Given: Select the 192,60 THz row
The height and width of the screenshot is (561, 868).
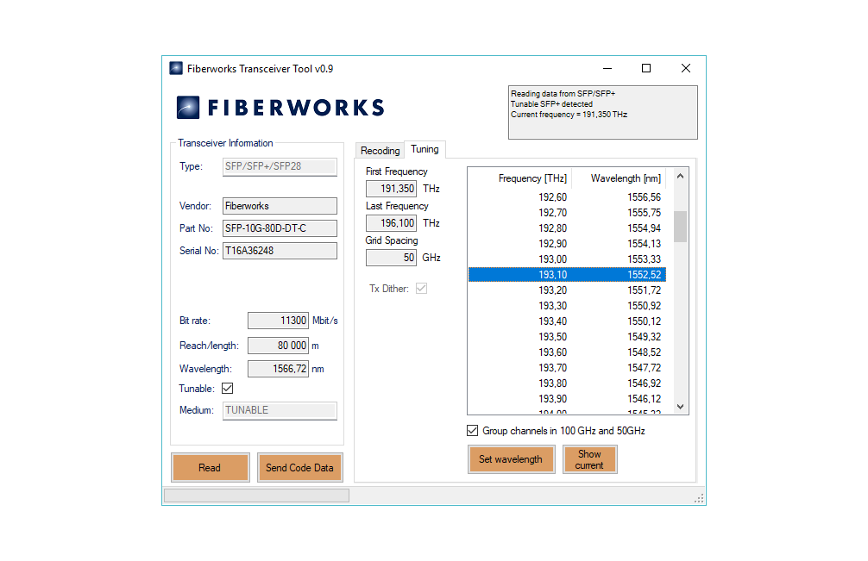Looking at the screenshot, I should (567, 197).
